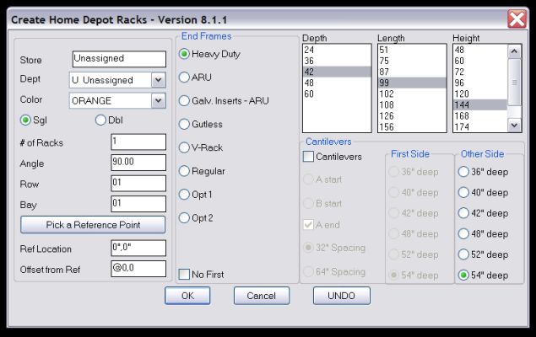This screenshot has width=536, height=337.
Task: Select 156 in the Length list
Action: [x=412, y=127]
